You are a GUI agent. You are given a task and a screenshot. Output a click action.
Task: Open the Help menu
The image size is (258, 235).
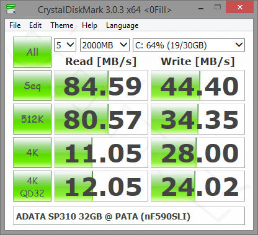pyautogui.click(x=89, y=25)
